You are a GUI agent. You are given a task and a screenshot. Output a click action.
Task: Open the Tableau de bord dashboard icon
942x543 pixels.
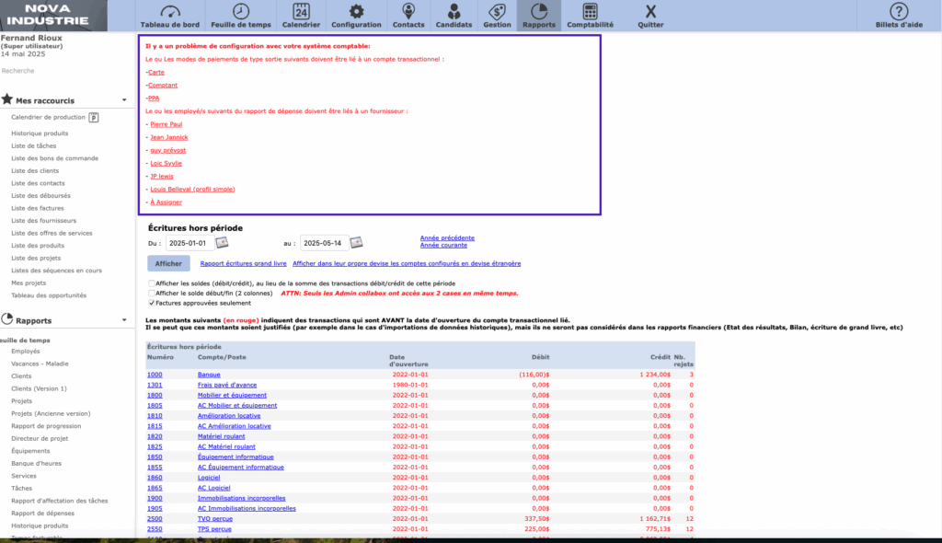(169, 12)
